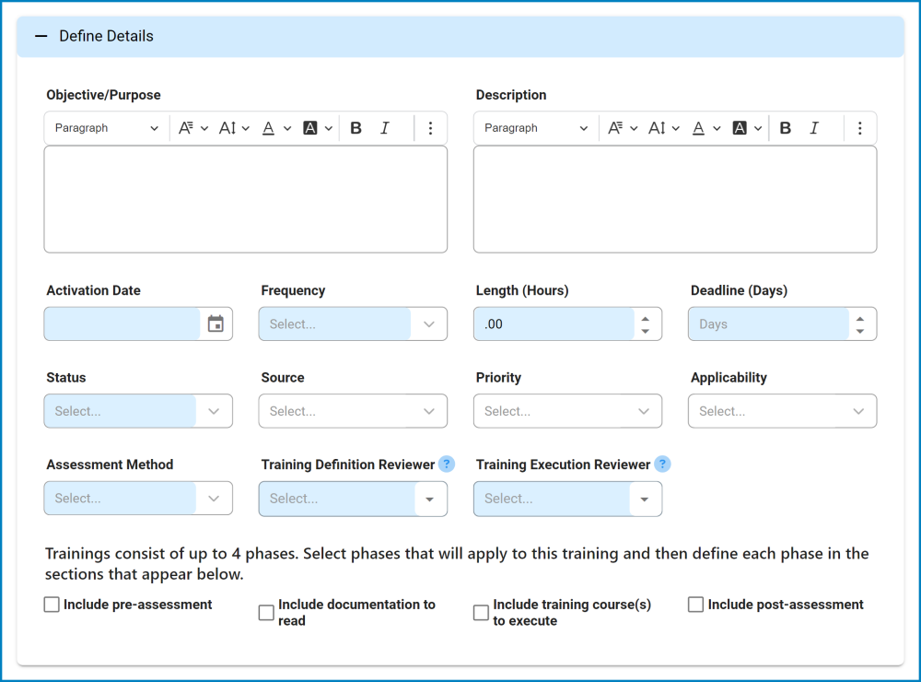Tick Include post-assessment checkbox
The width and height of the screenshot is (921, 682).
point(696,605)
